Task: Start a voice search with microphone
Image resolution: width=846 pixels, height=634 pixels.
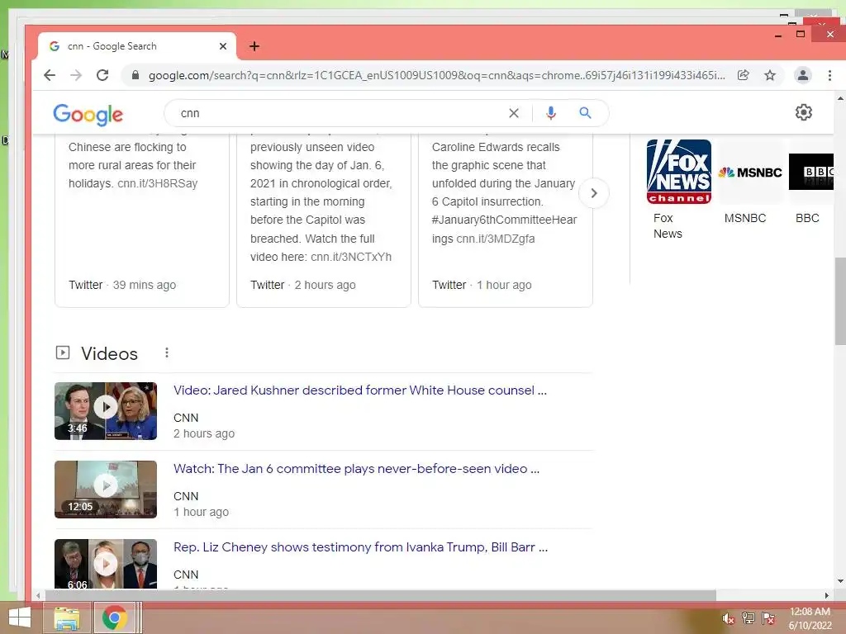Action: point(551,113)
